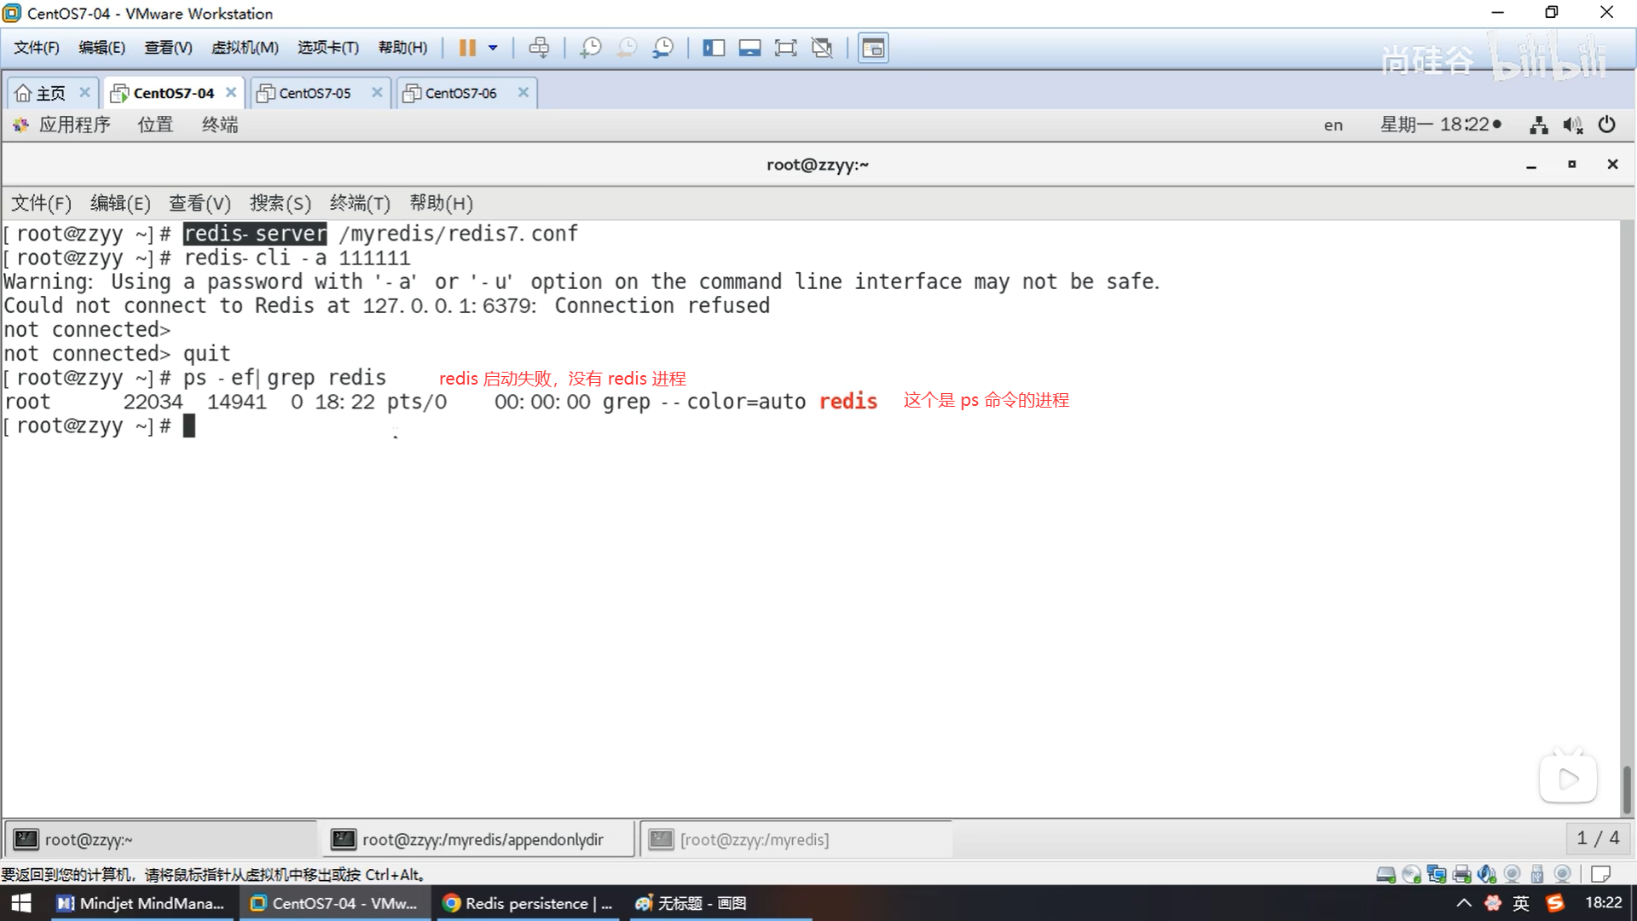Toggle the library sidebar panel icon

[713, 48]
